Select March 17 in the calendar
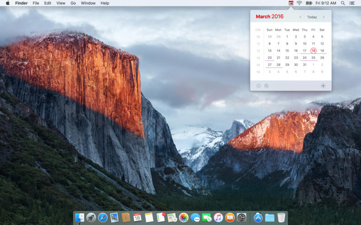The height and width of the screenshot is (225, 361). tap(305, 50)
